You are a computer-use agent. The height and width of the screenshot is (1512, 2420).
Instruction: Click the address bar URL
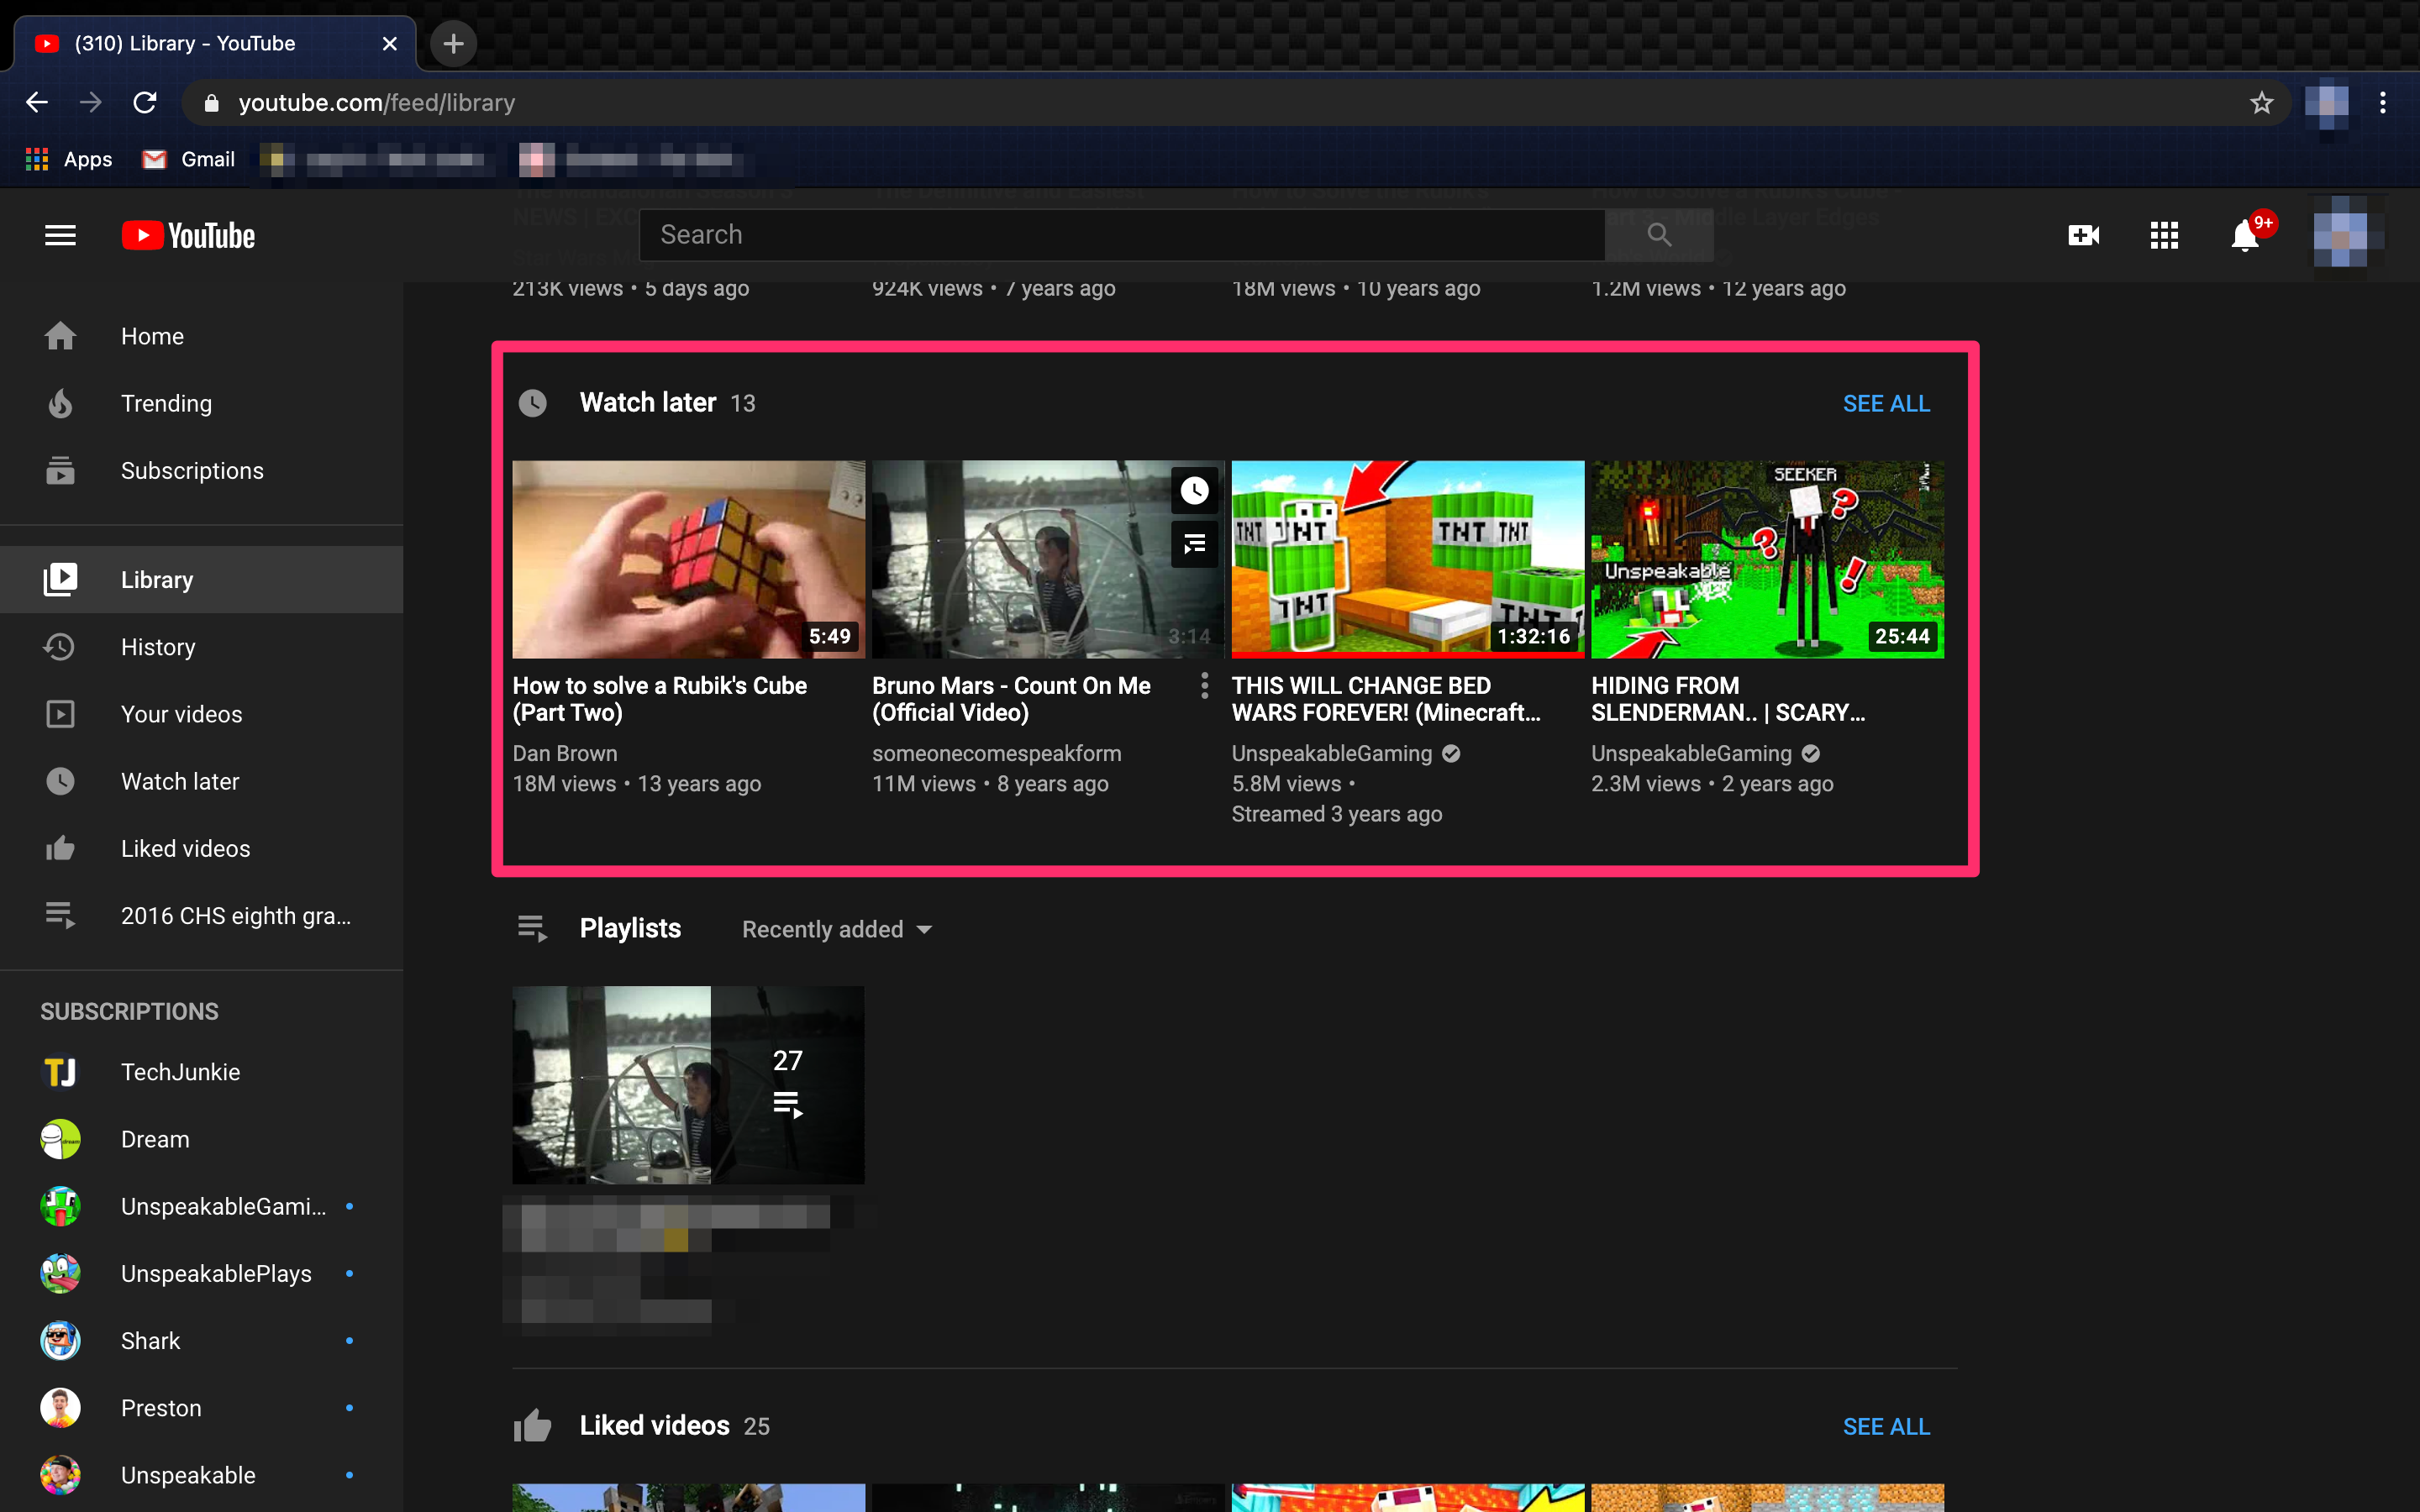coord(377,102)
